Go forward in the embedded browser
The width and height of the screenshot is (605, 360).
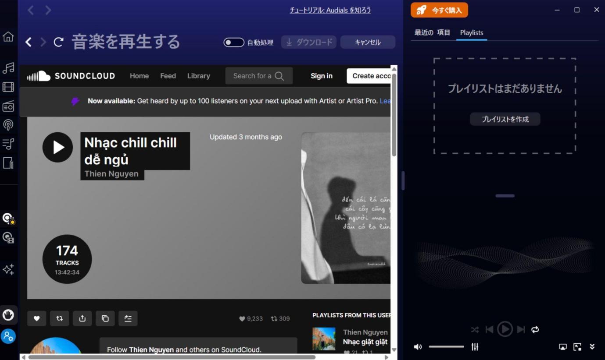click(43, 42)
